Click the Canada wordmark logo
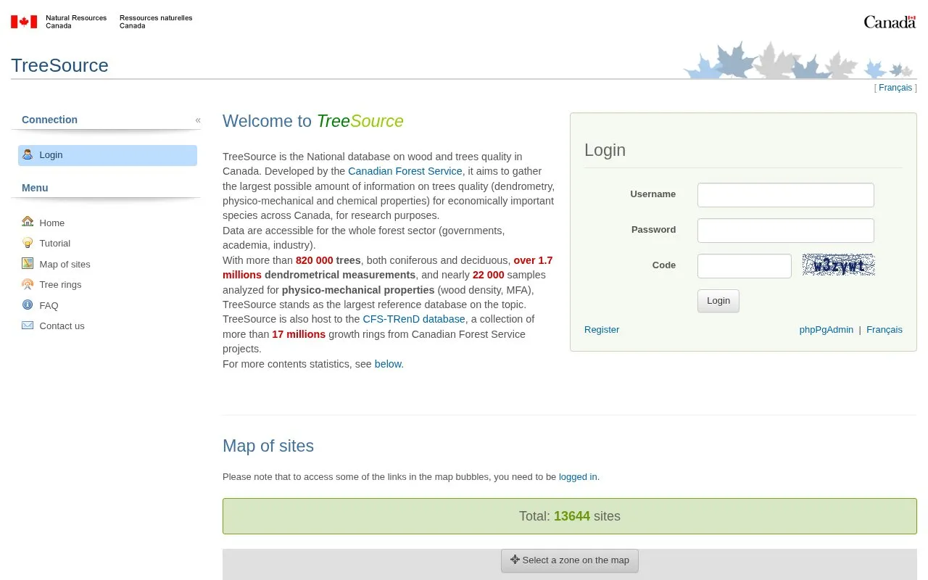The height and width of the screenshot is (580, 928). pos(890,22)
